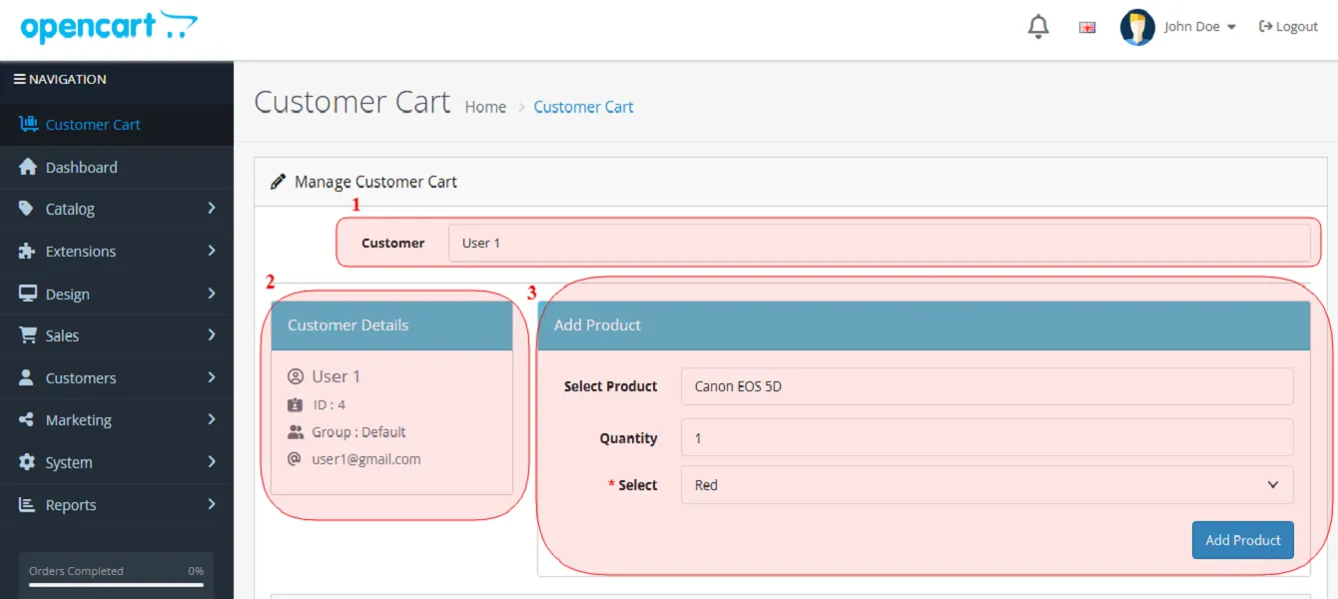Click the Design monitor icon
The image size is (1338, 599).
[28, 294]
